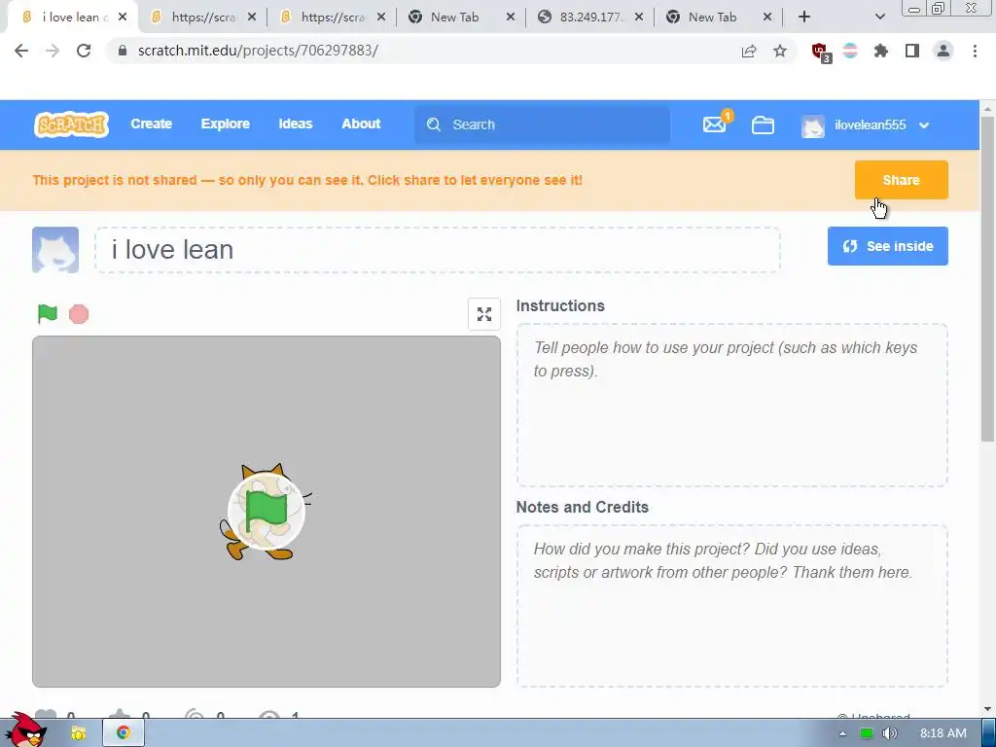
Task: Open Angry Birds start button on taskbar
Action: click(26, 730)
